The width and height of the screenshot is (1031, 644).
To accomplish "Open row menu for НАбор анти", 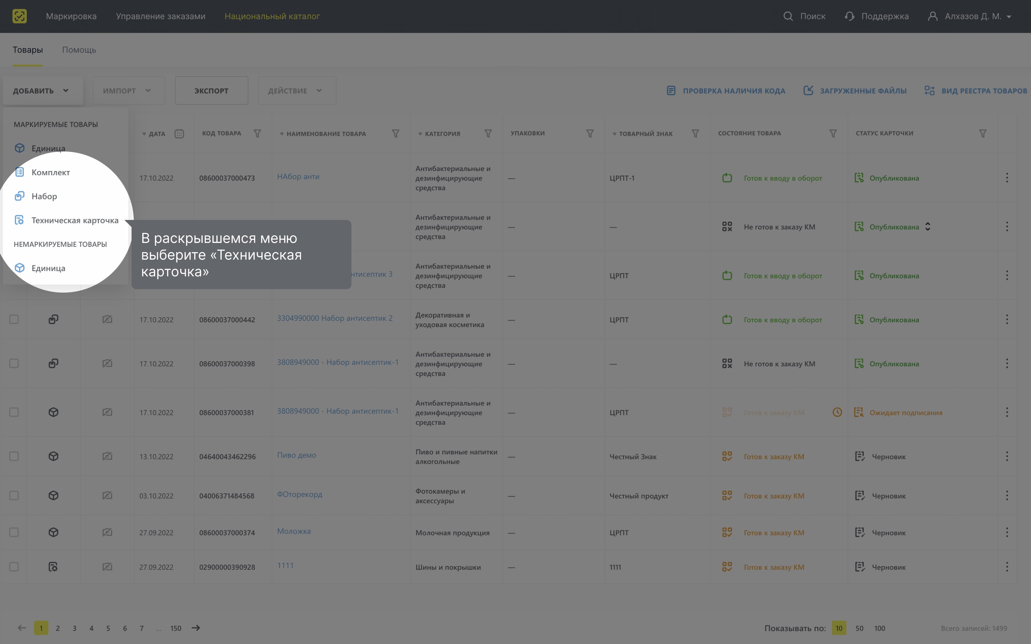I will tap(1007, 178).
